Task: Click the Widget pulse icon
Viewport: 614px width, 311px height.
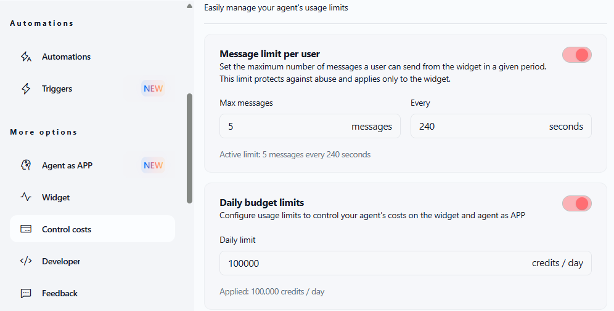Action: 26,197
